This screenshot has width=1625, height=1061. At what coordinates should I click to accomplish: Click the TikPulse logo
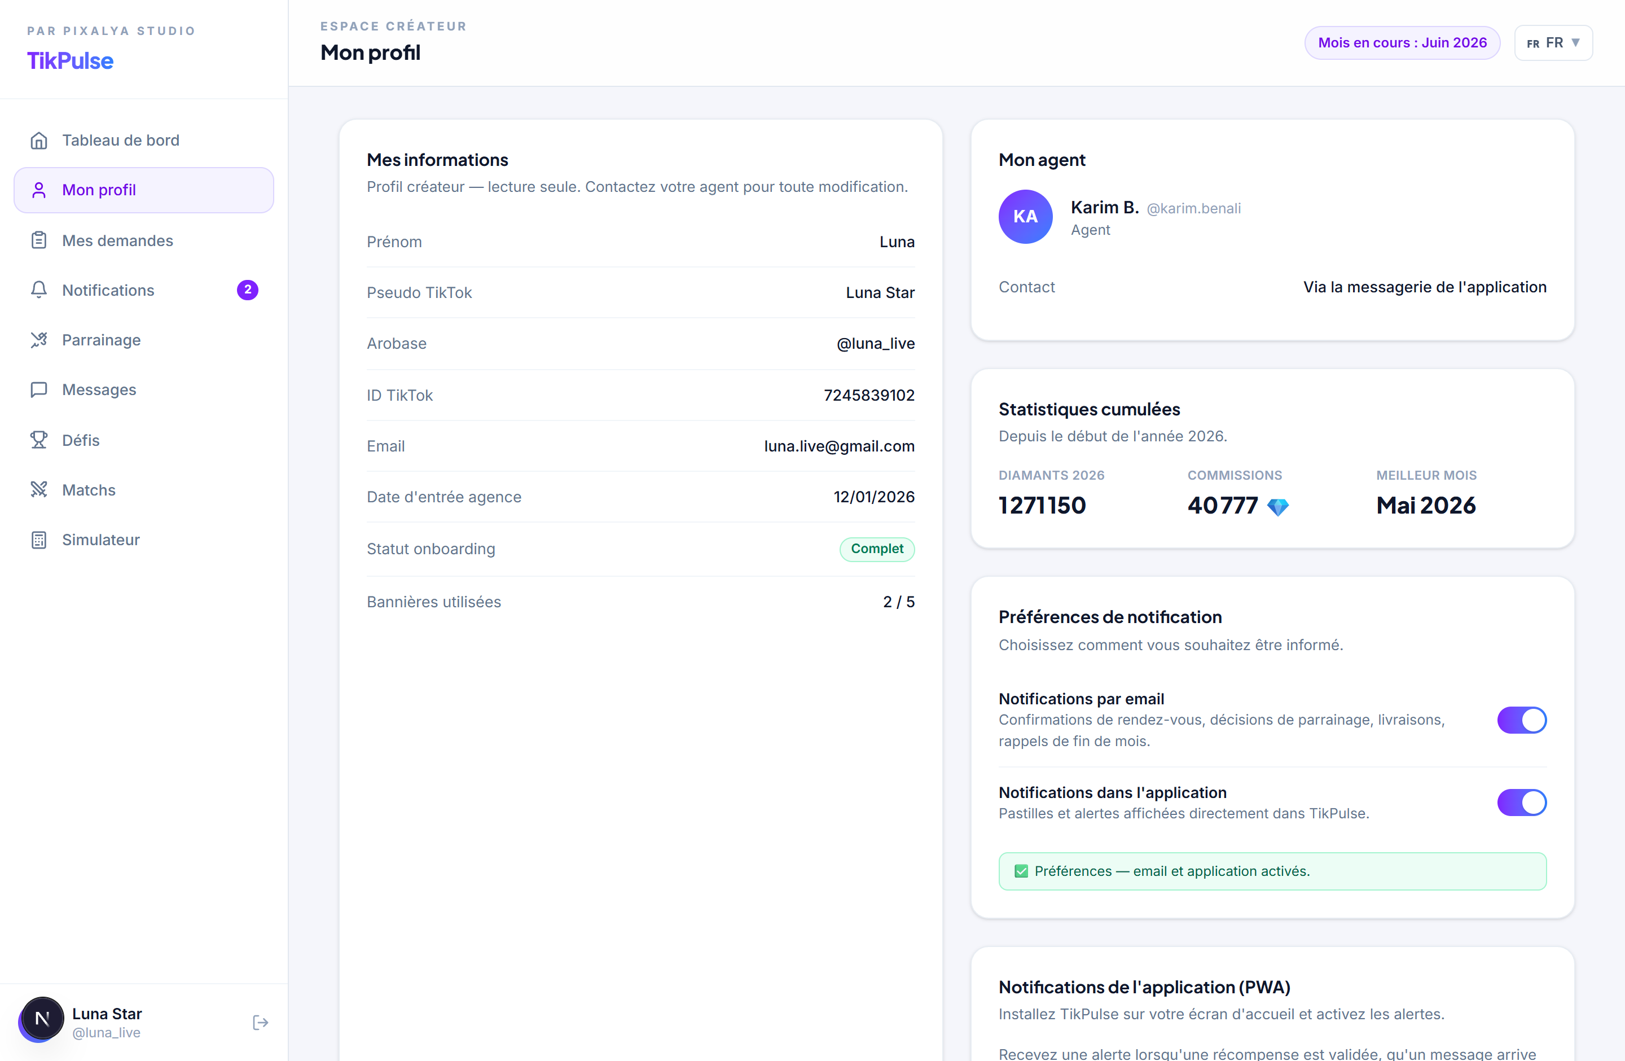[69, 61]
